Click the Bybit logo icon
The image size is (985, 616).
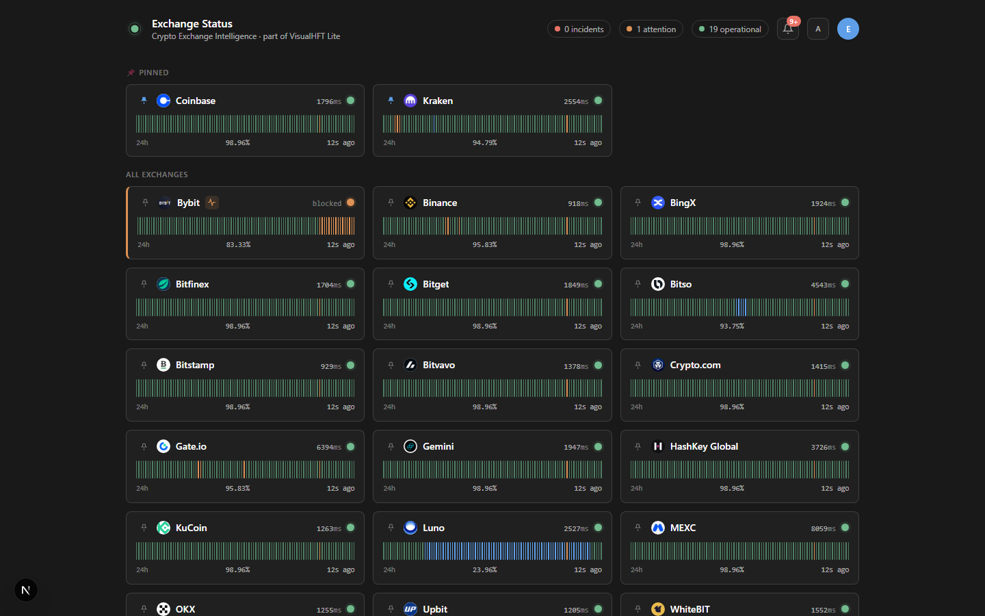(x=165, y=203)
